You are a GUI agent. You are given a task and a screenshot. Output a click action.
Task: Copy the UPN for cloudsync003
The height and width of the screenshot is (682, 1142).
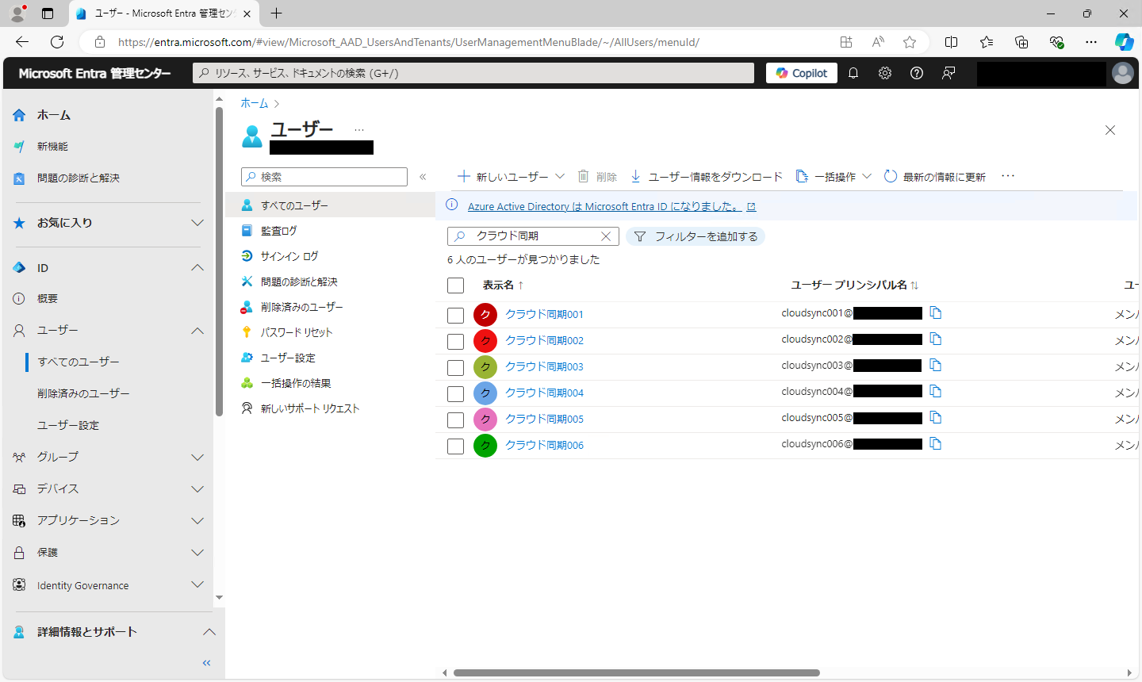936,366
